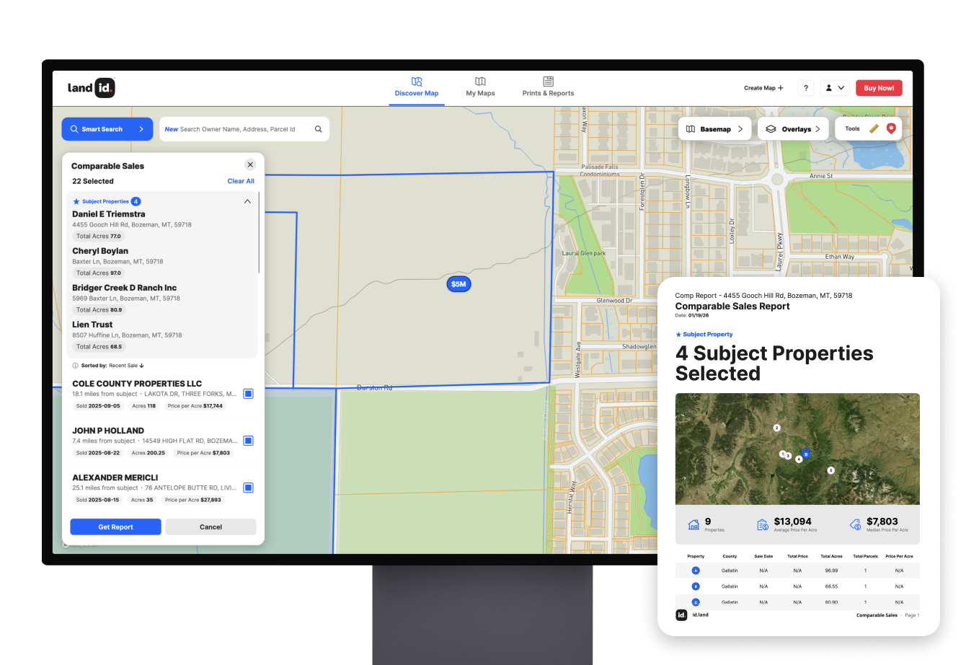The height and width of the screenshot is (665, 966).
Task: Select the Daniel E Triemstra subject property
Action: 161,225
